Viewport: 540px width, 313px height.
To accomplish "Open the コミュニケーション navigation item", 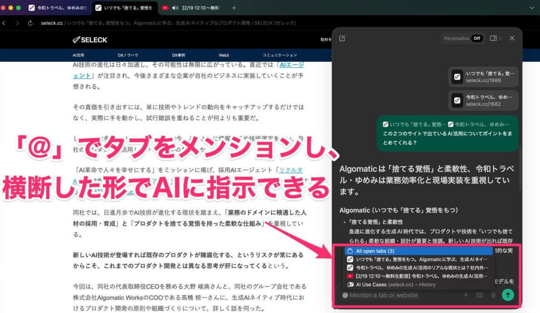I will [280, 55].
